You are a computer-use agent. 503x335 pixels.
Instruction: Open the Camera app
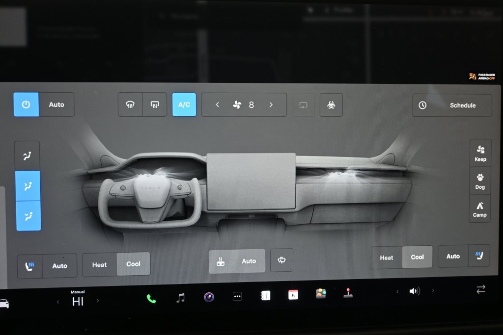(209, 297)
